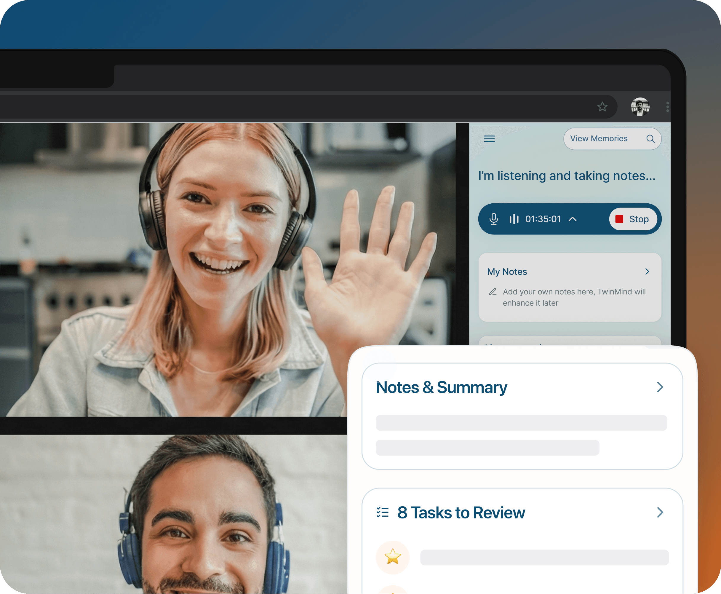
Task: Stop the recording
Action: (x=633, y=219)
